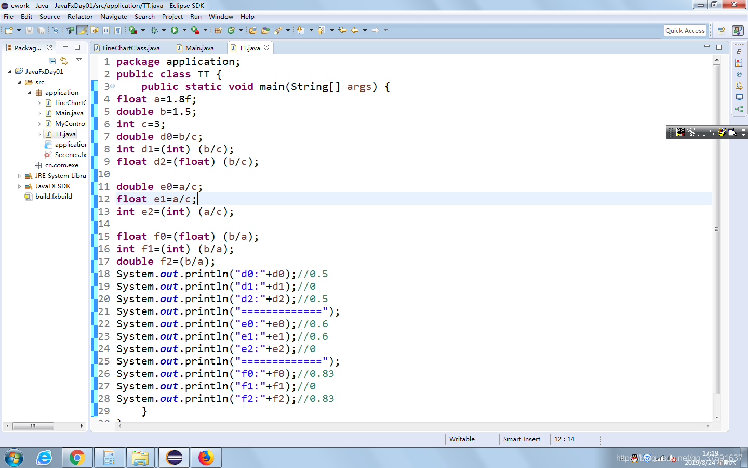Toggle the Mark Occurrences highlighter

[x=81, y=30]
